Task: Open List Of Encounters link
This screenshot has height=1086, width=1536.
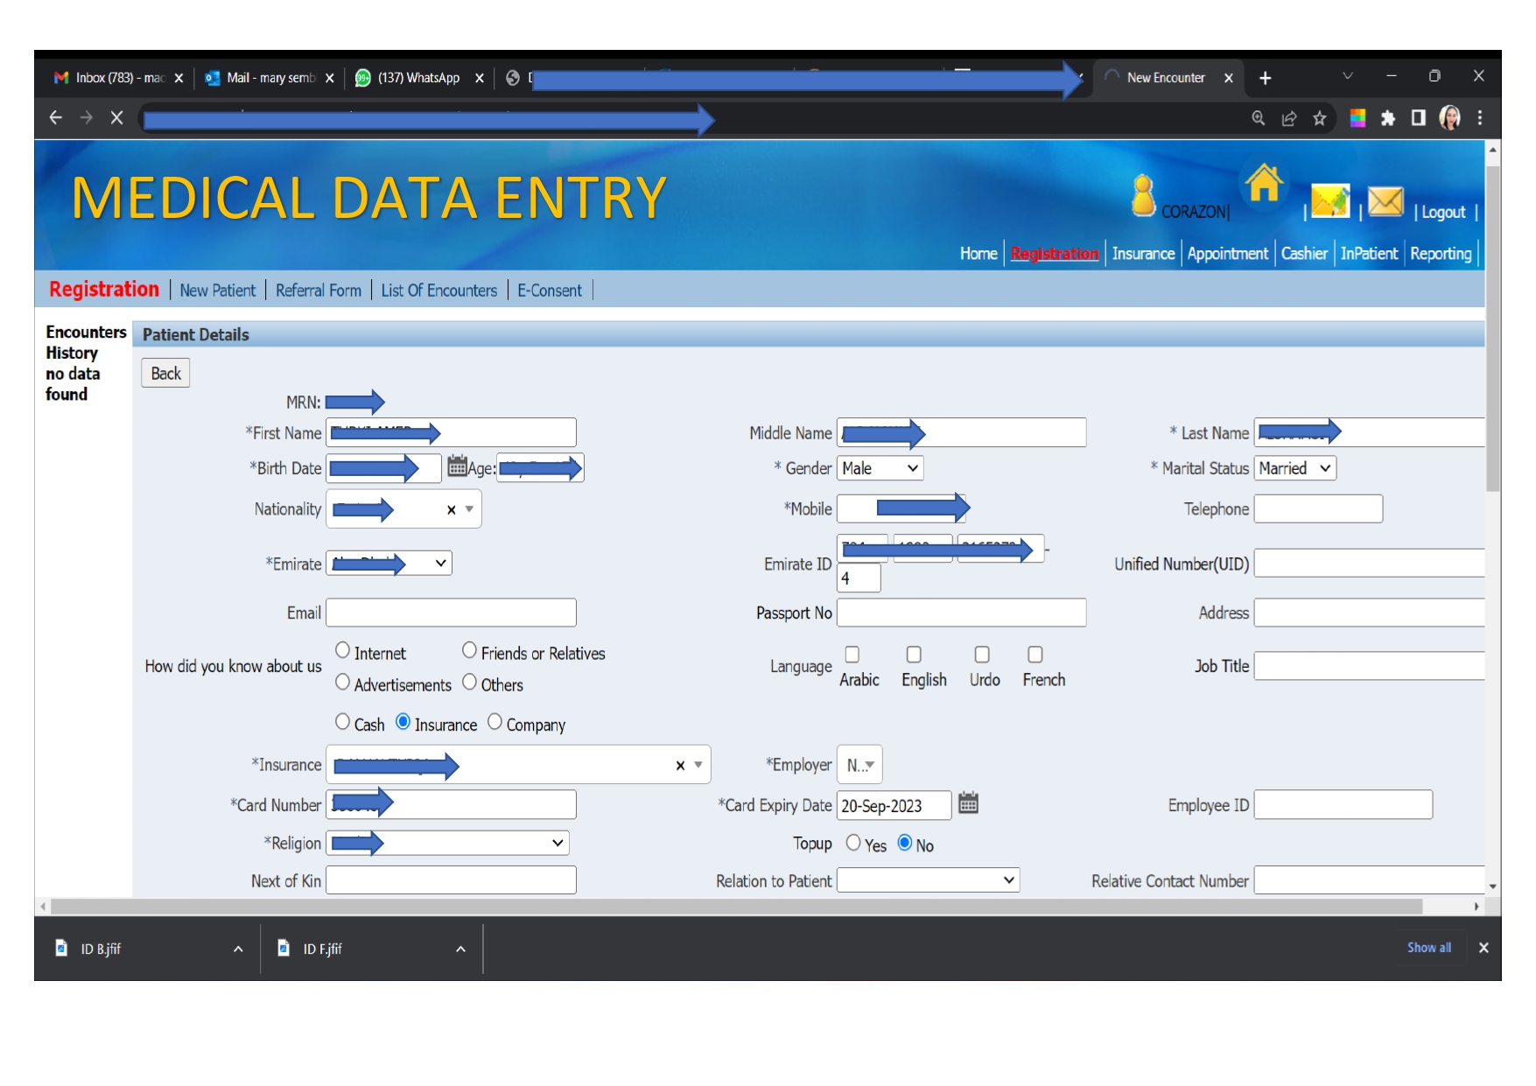Action: [x=439, y=291]
